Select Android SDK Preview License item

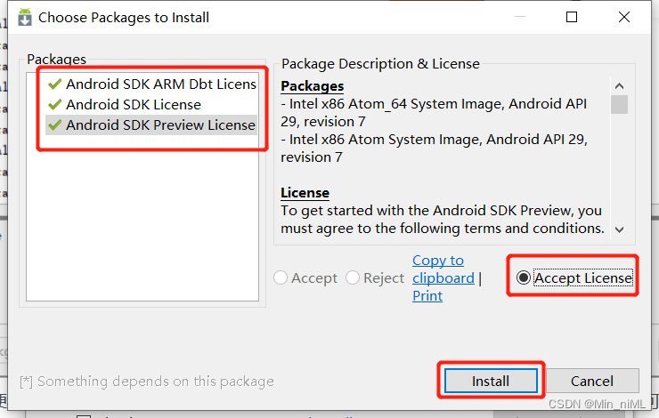tap(151, 125)
